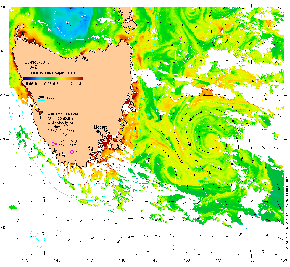Viewport: 290px width, 267px height.
Task: Click the MODIS Chl-a colorbar
Action: (53, 79)
